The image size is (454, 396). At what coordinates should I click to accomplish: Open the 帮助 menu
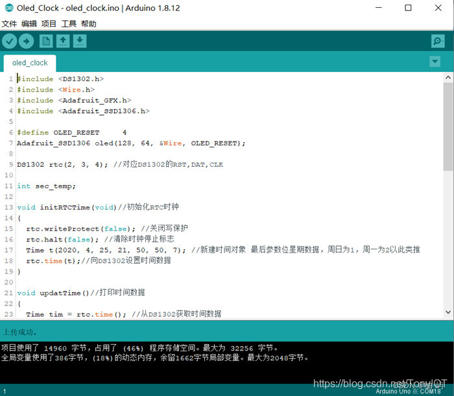(x=88, y=24)
